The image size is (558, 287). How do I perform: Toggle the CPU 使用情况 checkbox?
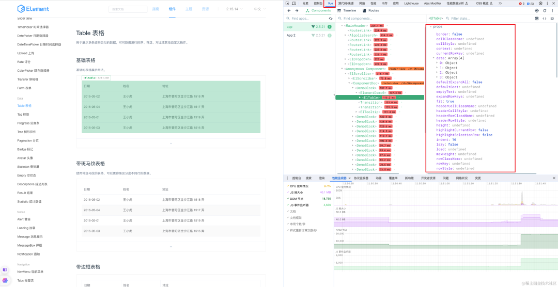pos(288,186)
